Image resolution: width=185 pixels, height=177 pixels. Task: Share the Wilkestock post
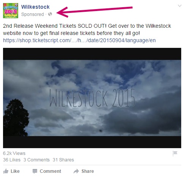point(84,171)
